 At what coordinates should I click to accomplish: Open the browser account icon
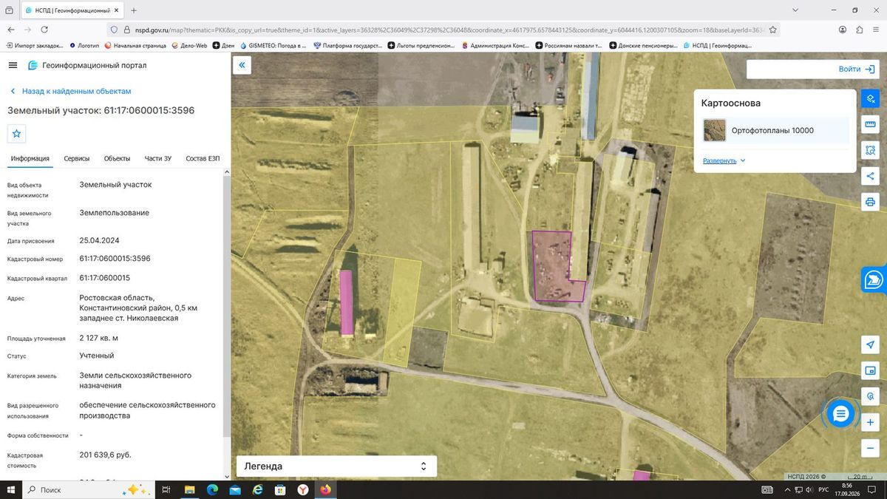[843, 30]
